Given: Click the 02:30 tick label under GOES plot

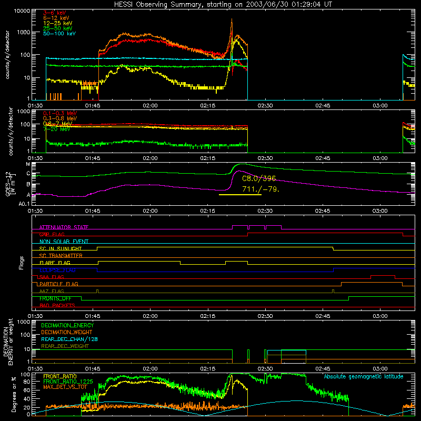Looking at the screenshot, I should (265, 211).
